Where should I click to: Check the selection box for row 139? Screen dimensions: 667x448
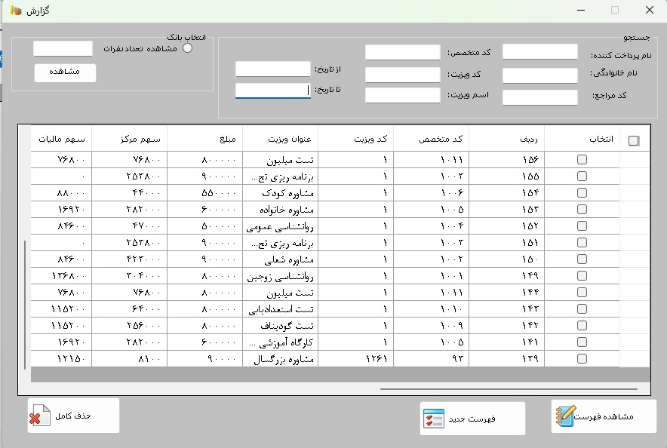coord(582,359)
